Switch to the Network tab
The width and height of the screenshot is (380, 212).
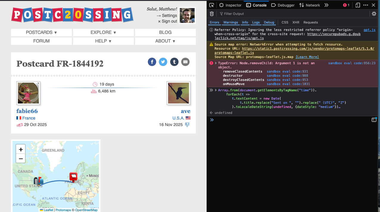pyautogui.click(x=309, y=5)
